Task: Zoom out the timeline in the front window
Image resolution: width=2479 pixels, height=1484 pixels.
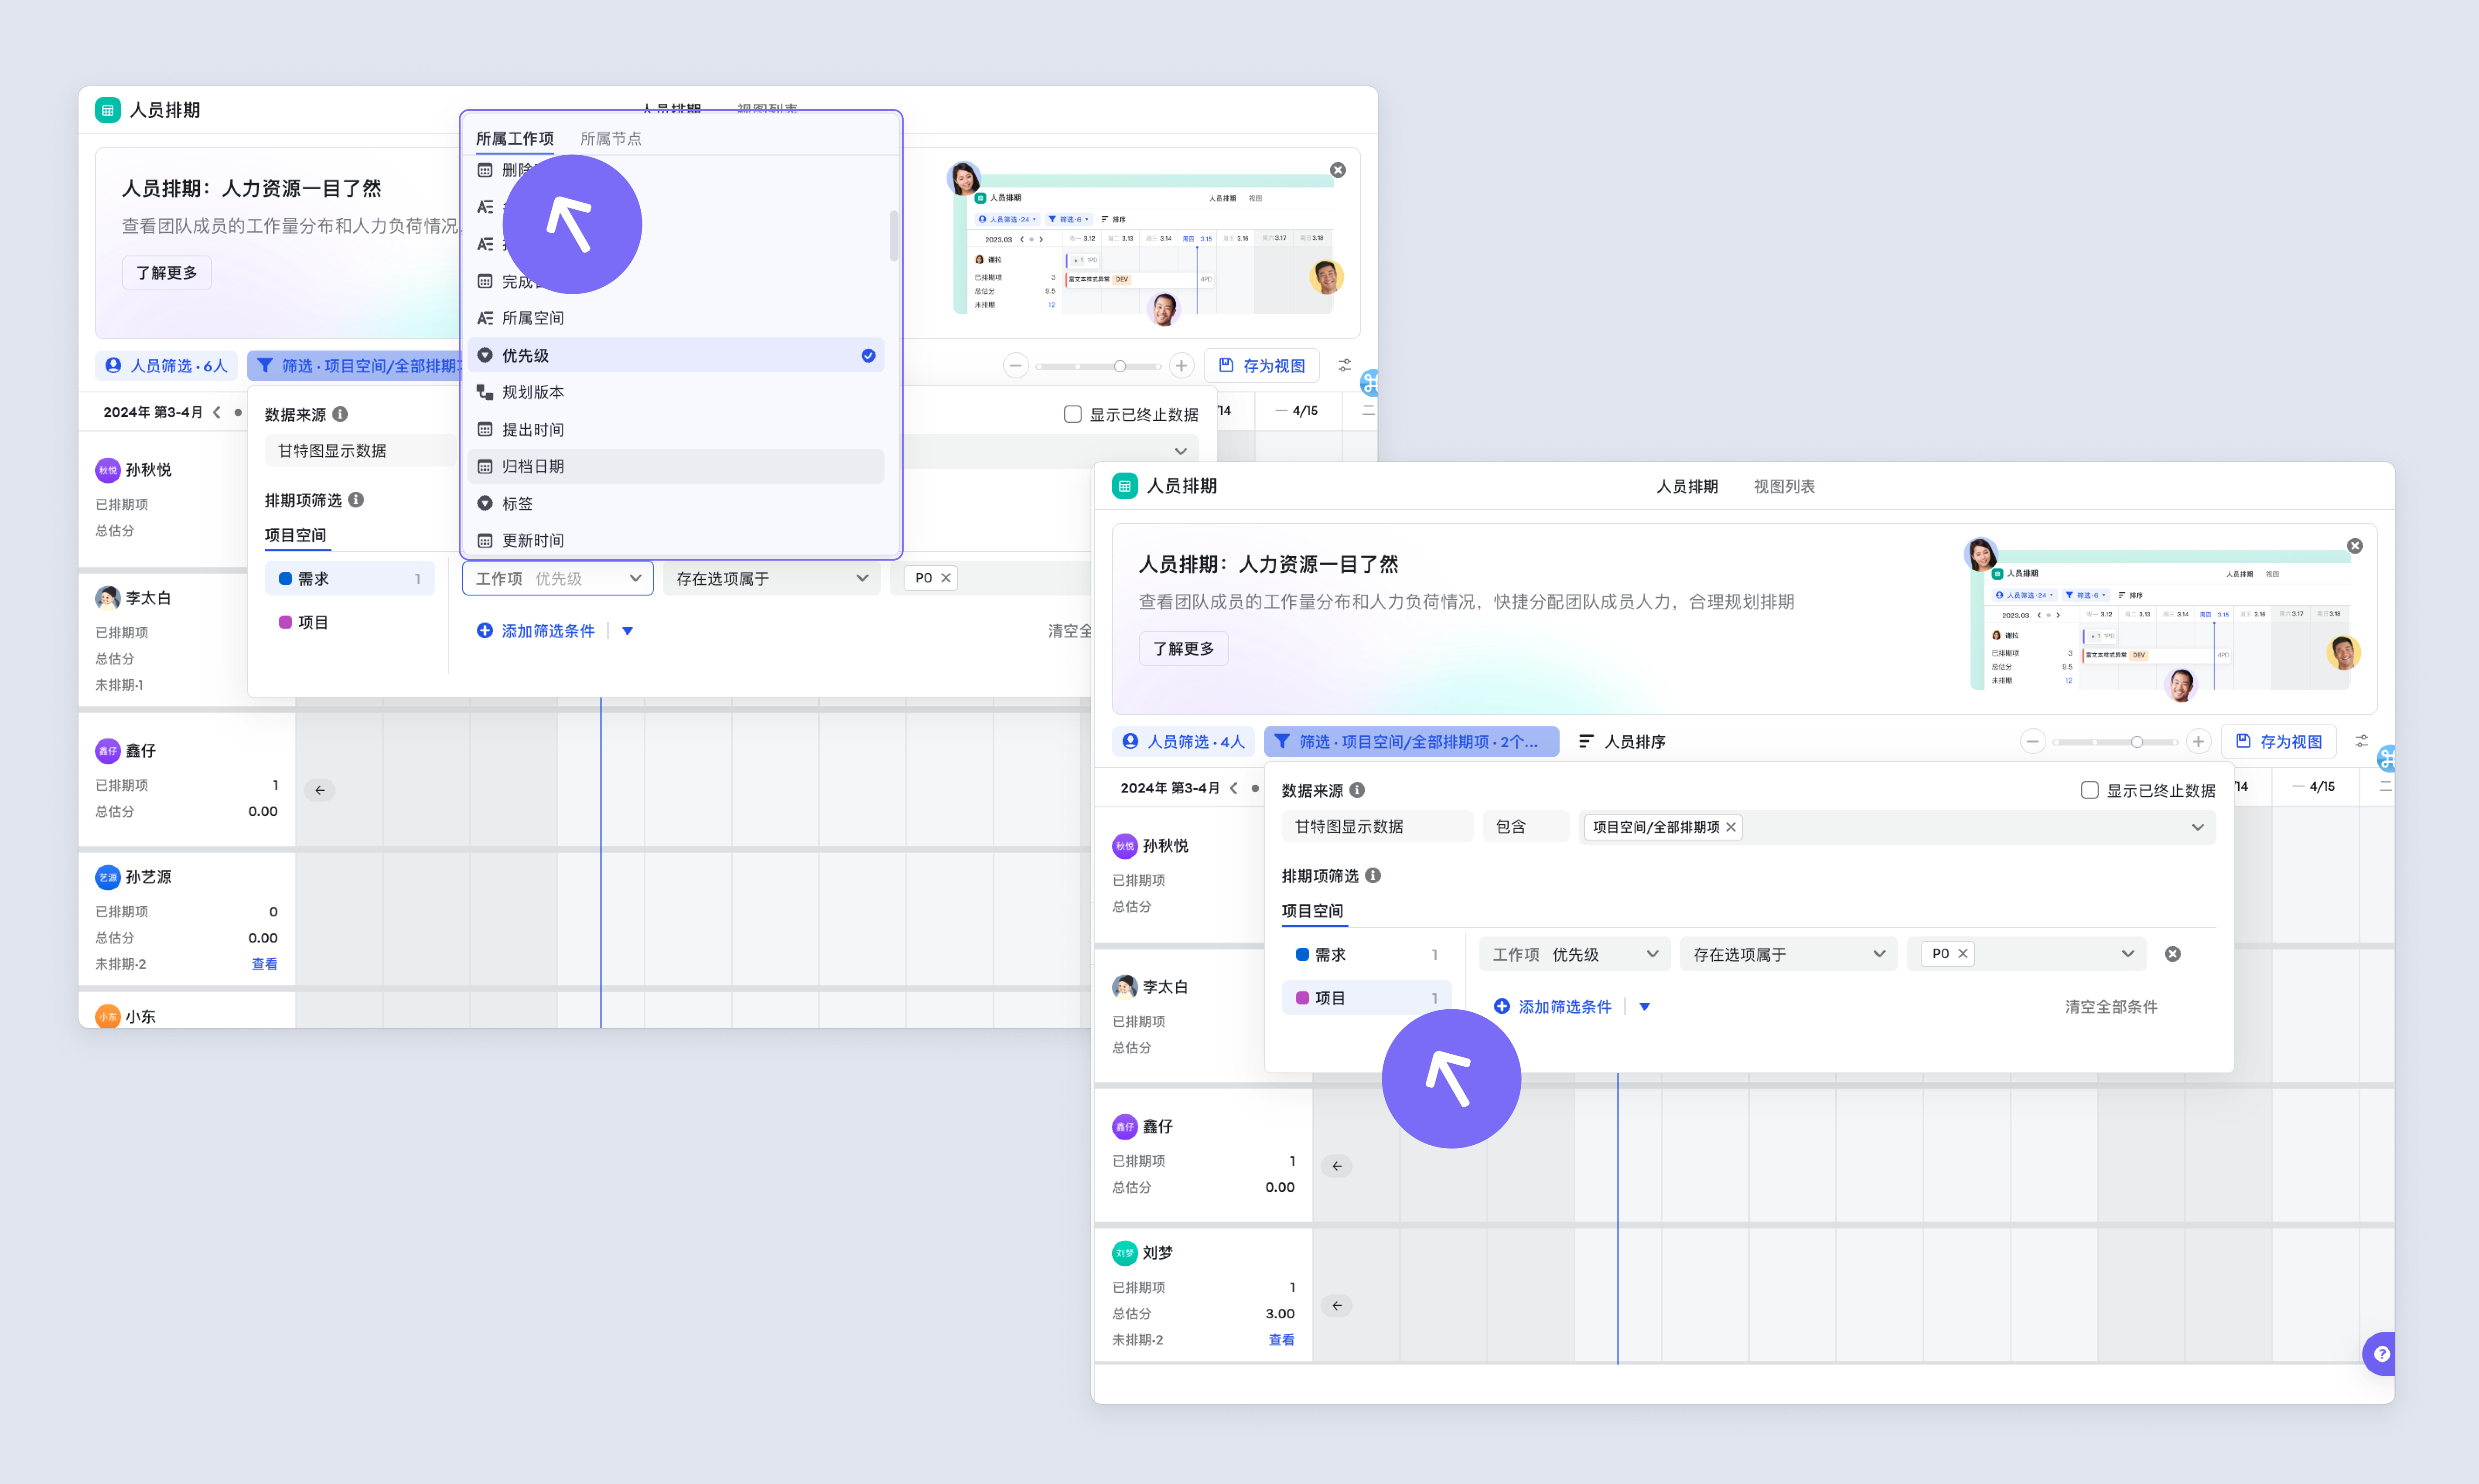Action: tap(2033, 742)
